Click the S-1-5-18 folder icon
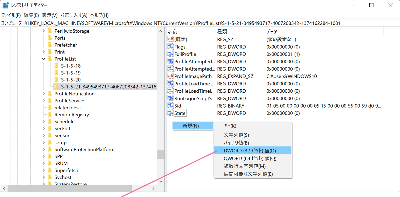Screen dimensions: 400x197 (56, 66)
